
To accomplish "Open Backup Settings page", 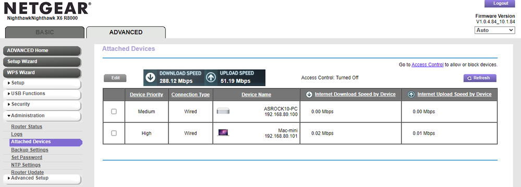I will [30, 150].
